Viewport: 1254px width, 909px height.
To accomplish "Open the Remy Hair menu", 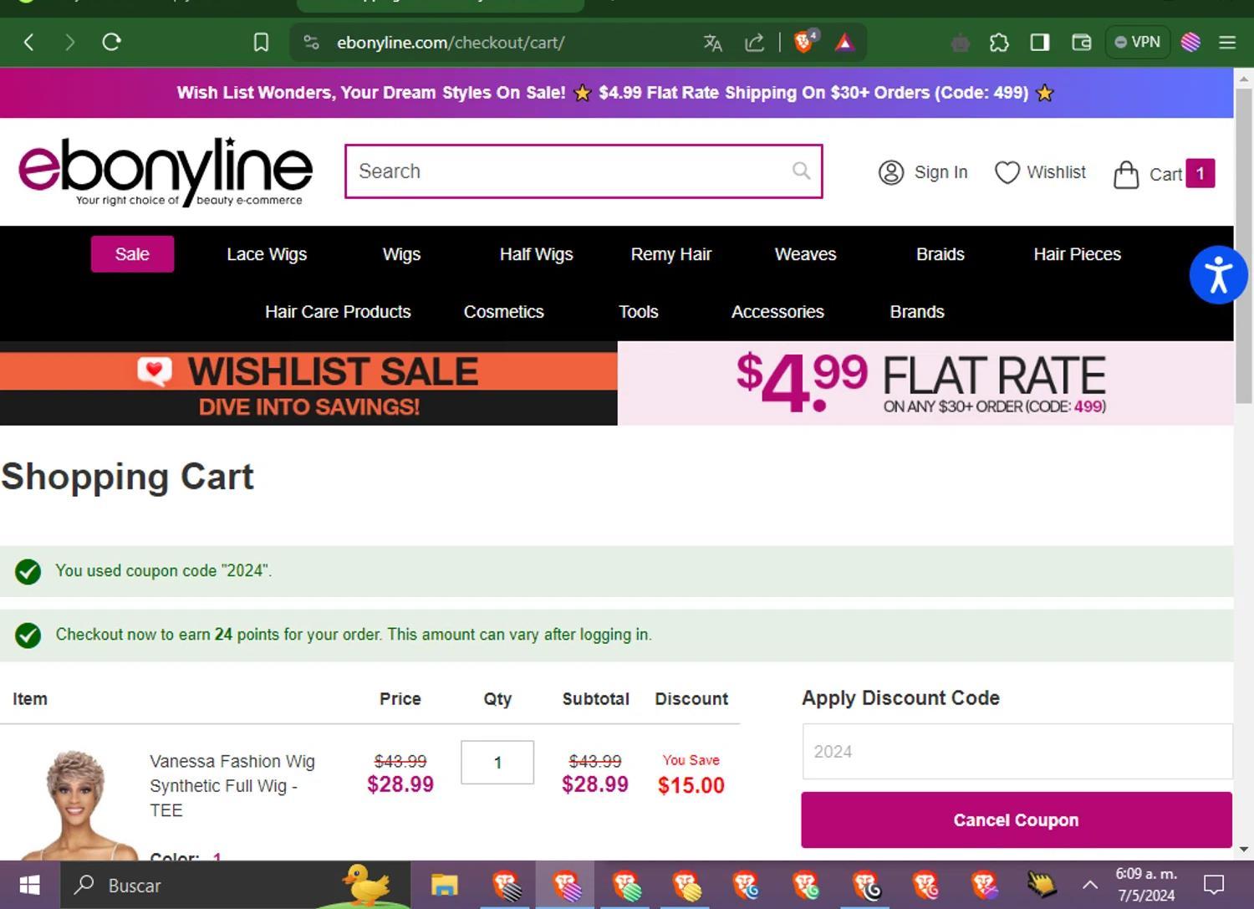I will [x=670, y=254].
